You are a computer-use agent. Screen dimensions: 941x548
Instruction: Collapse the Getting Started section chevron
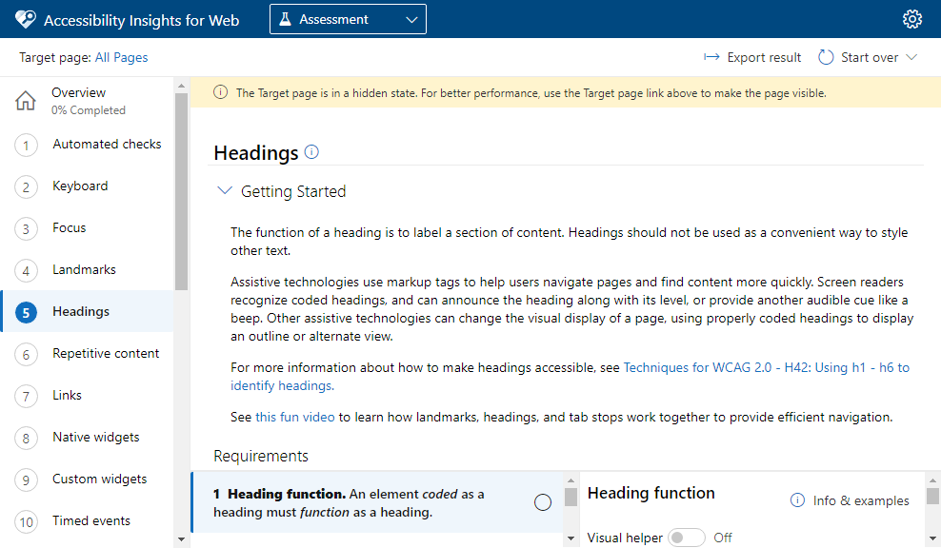coord(225,190)
